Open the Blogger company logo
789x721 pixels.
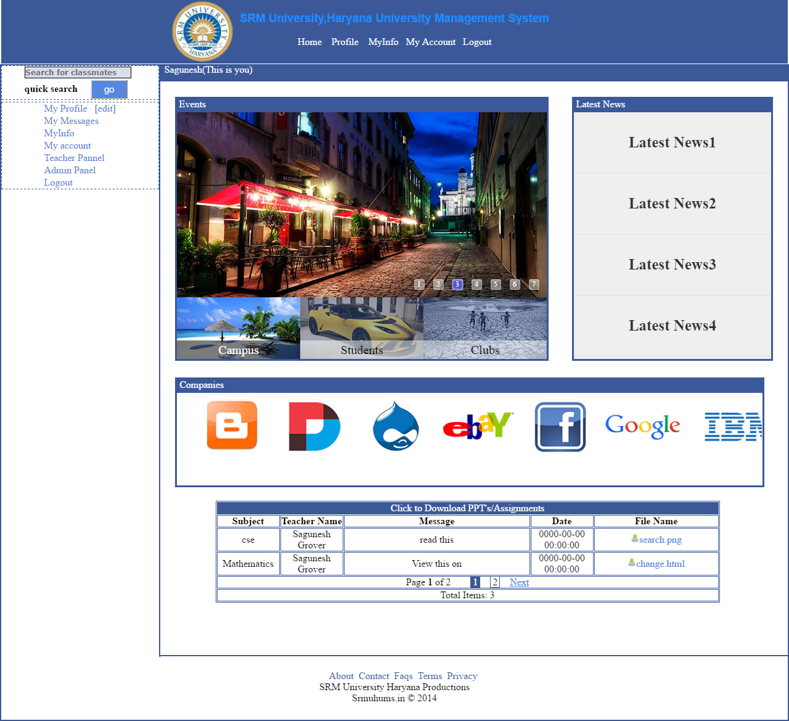pos(232,426)
